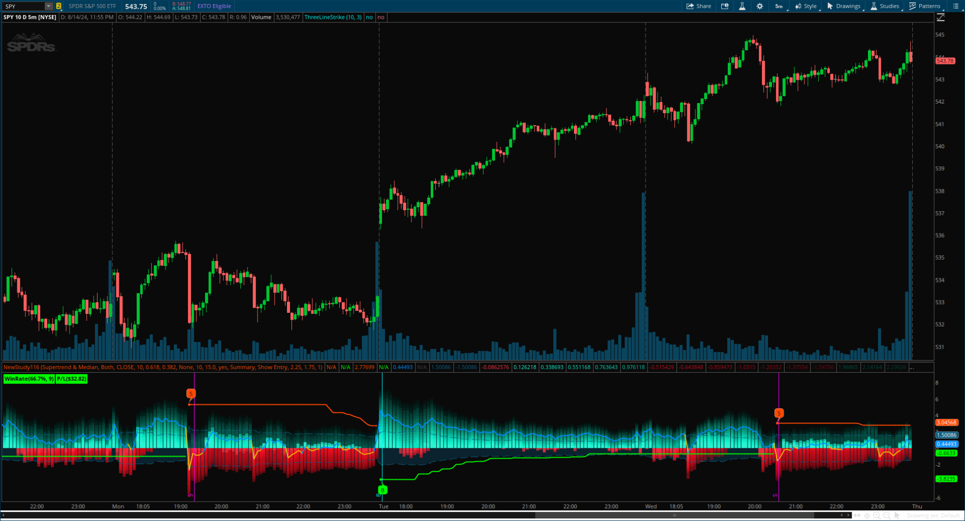
Task: Click the -0.0862576 study value
Action: pyautogui.click(x=495, y=367)
